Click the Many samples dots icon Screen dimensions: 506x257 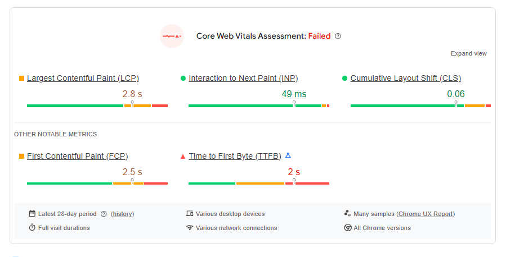click(347, 214)
